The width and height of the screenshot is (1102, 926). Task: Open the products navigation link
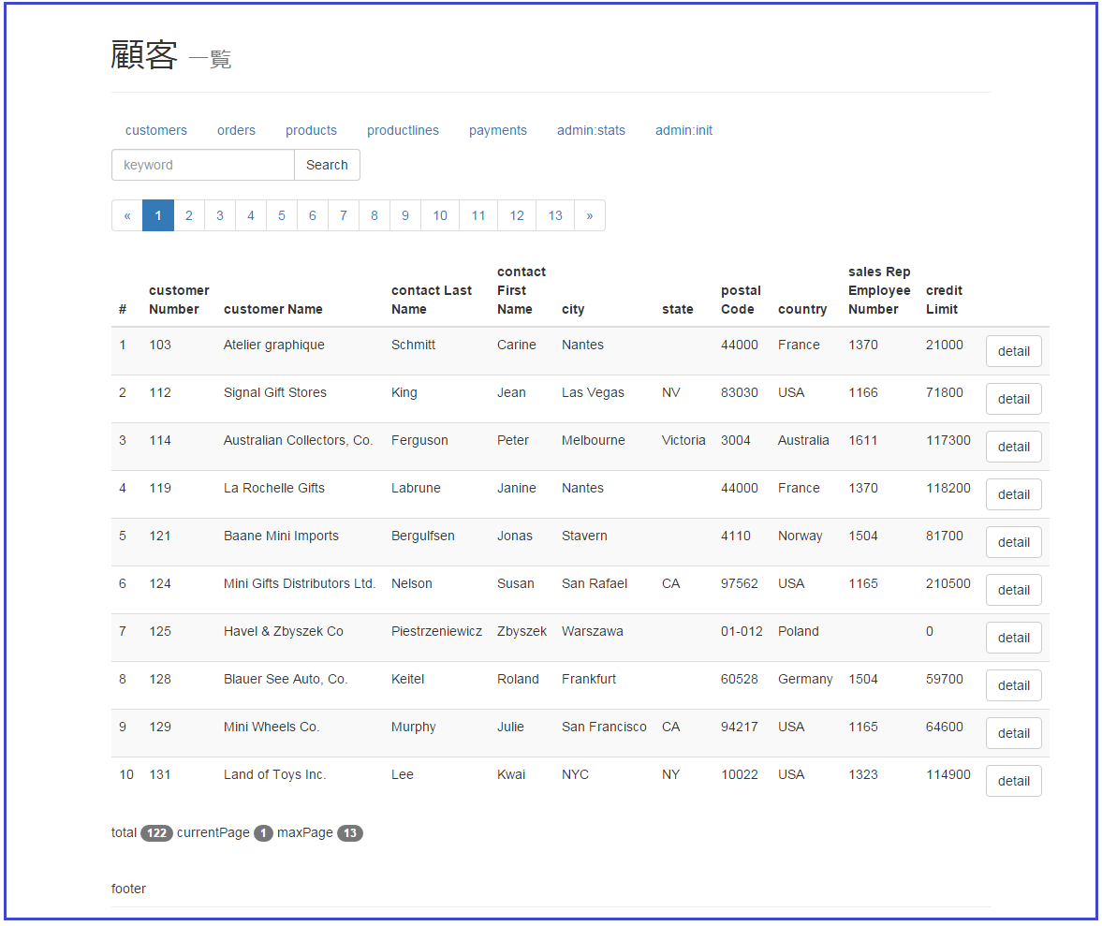pyautogui.click(x=311, y=130)
